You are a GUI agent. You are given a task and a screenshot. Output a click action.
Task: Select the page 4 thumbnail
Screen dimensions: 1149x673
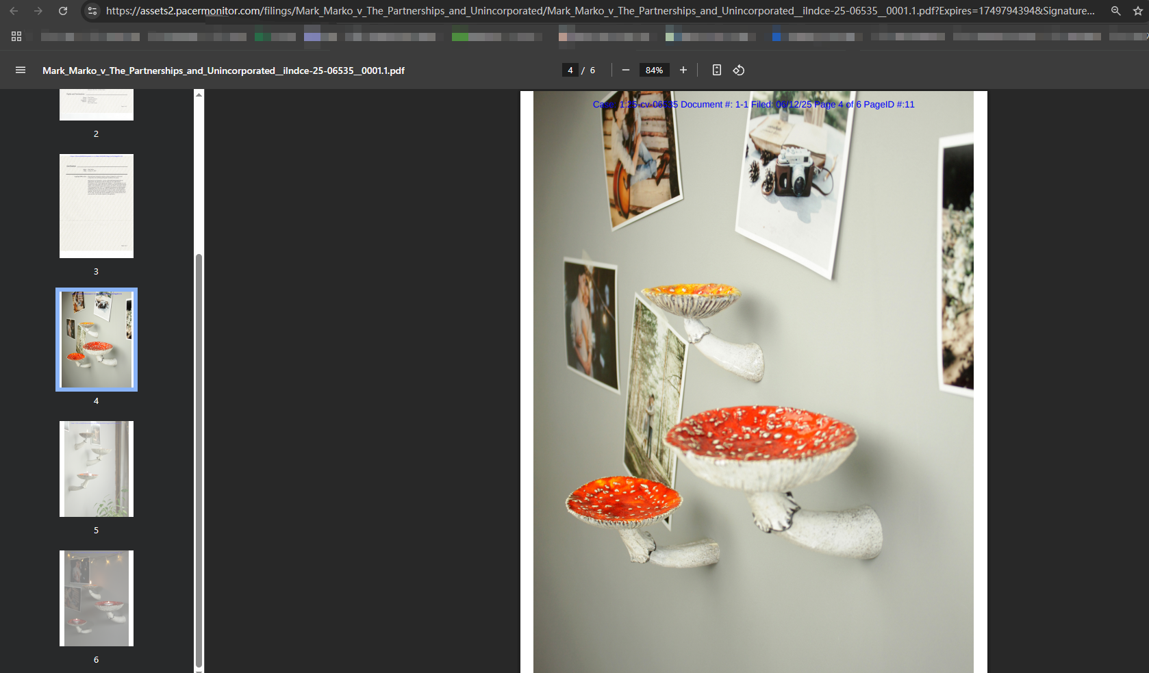click(97, 340)
